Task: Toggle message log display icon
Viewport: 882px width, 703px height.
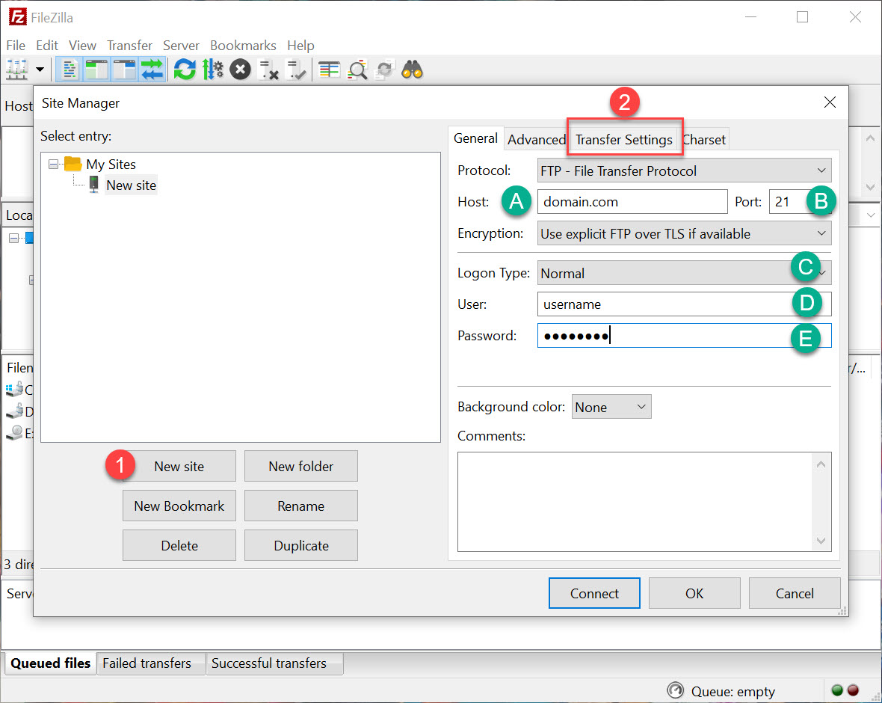Action: pyautogui.click(x=70, y=70)
